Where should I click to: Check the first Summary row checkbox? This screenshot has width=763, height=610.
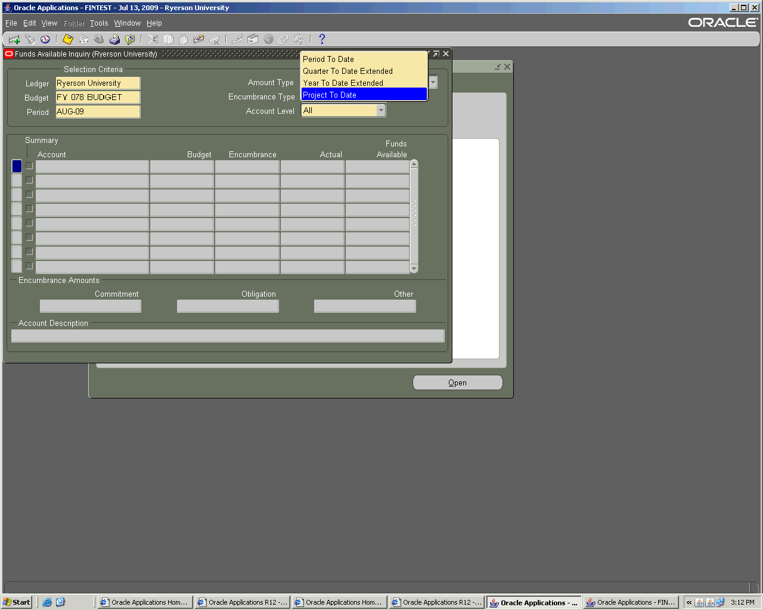pos(29,166)
